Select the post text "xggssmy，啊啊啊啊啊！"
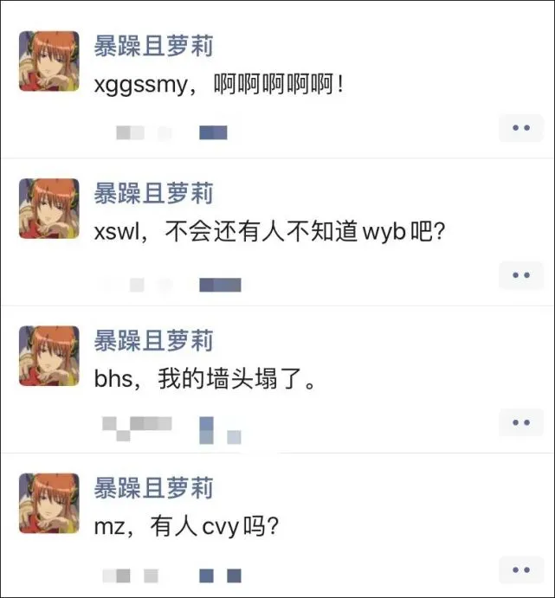This screenshot has width=555, height=598. pyautogui.click(x=218, y=84)
